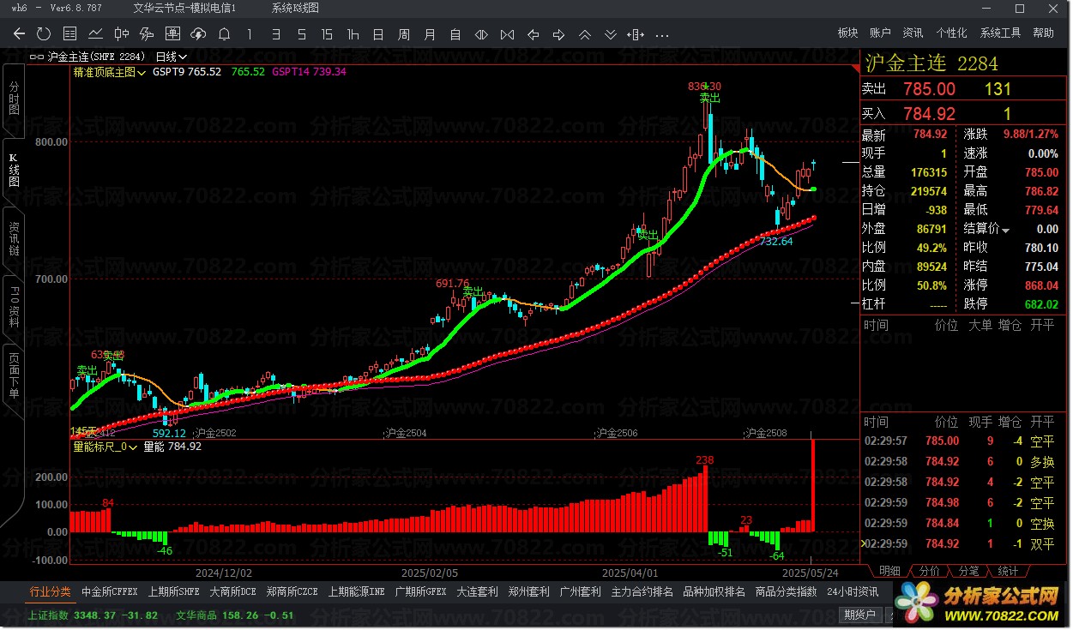Viewport: 1073px width, 630px height.
Task: Open the 24小时资讯 bottom tab
Action: (x=853, y=591)
